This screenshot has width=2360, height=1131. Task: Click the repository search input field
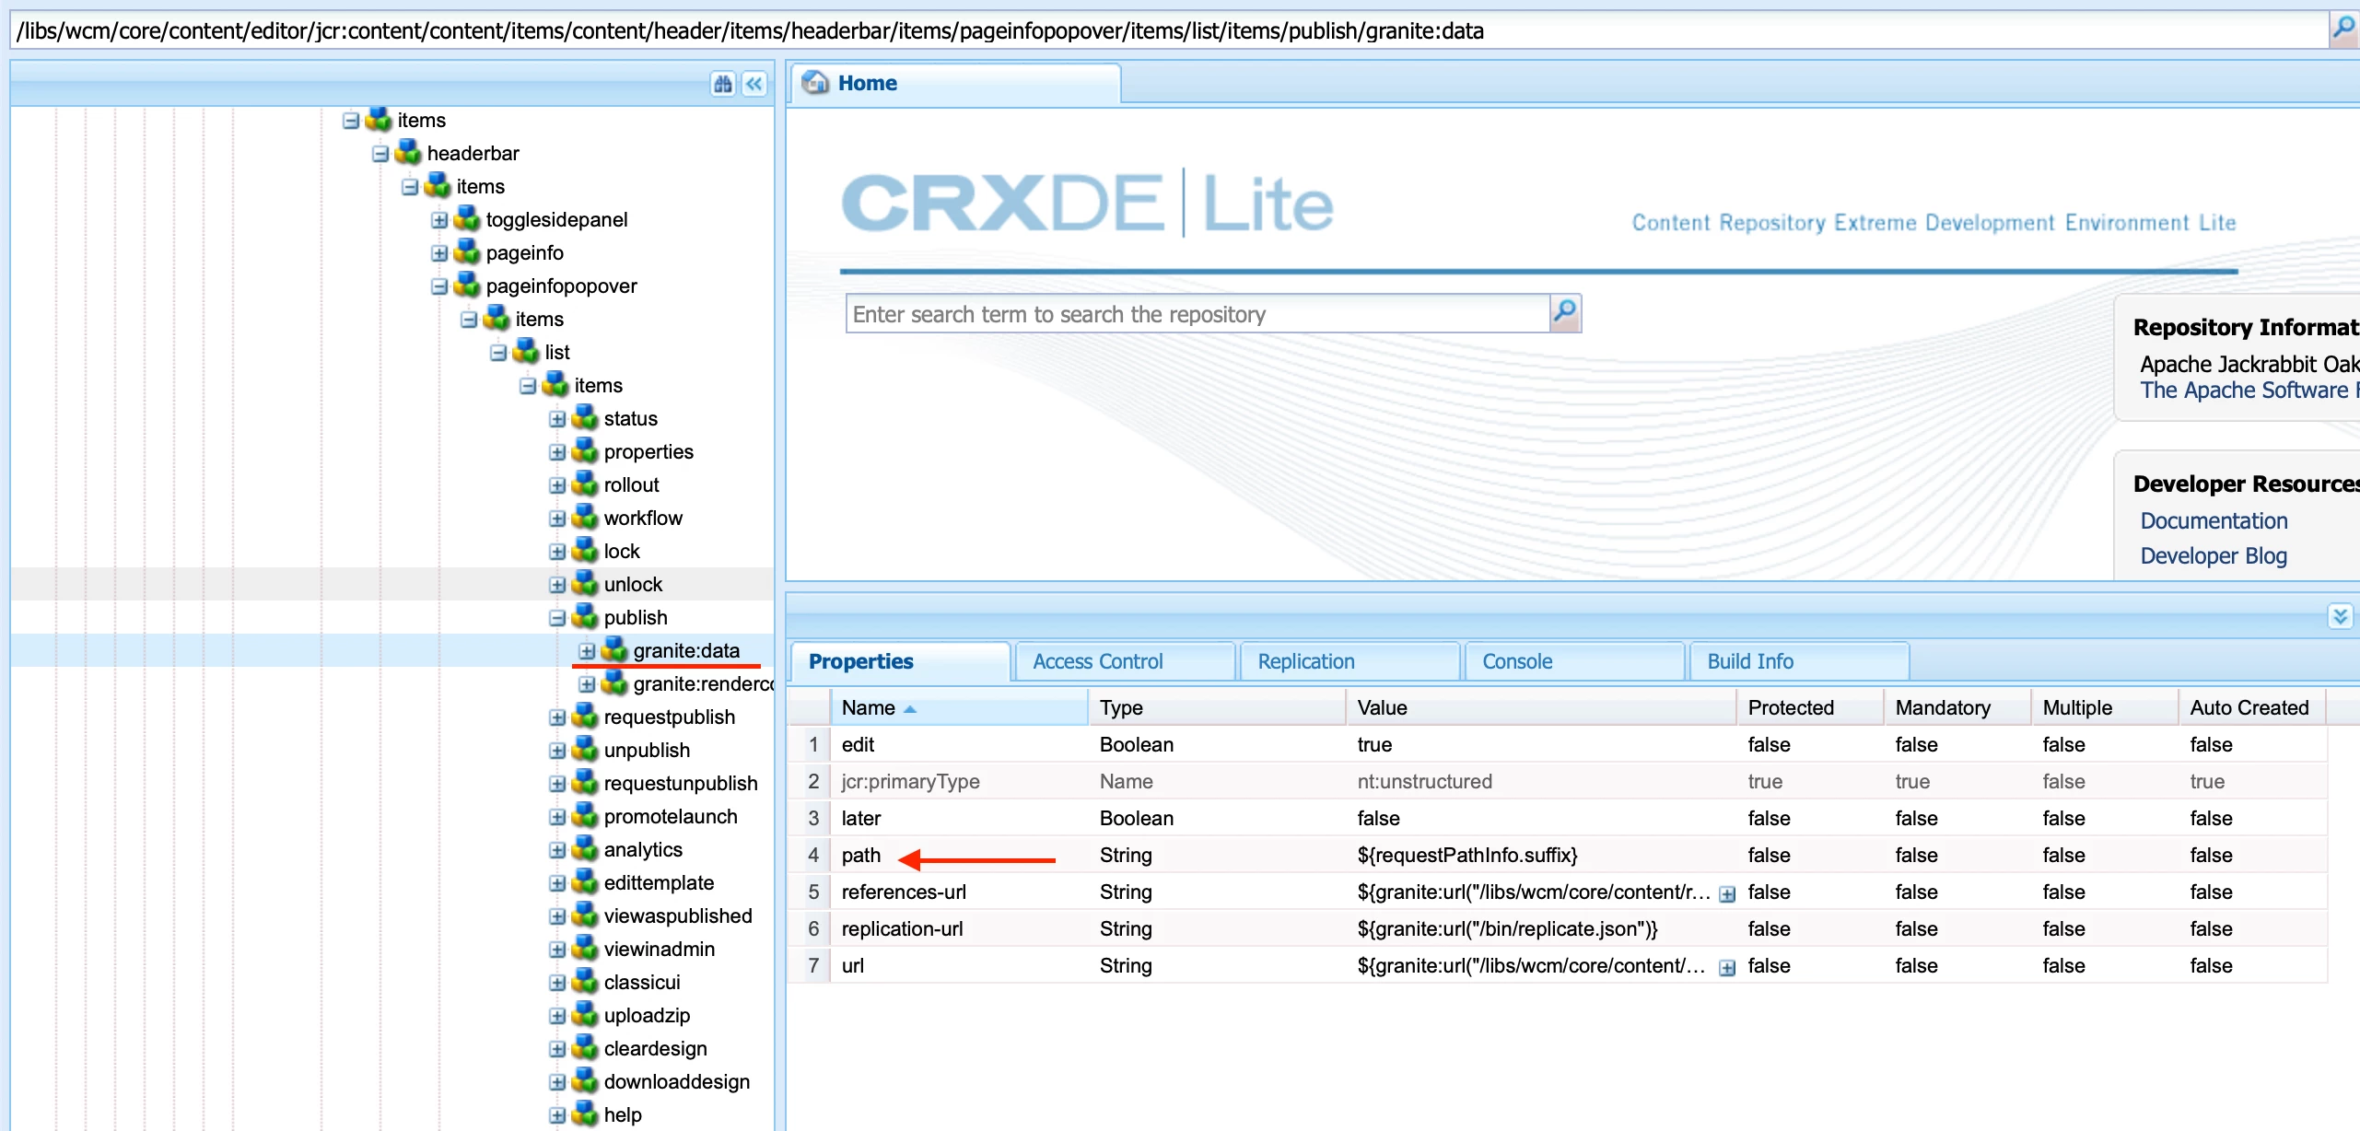point(1198,314)
